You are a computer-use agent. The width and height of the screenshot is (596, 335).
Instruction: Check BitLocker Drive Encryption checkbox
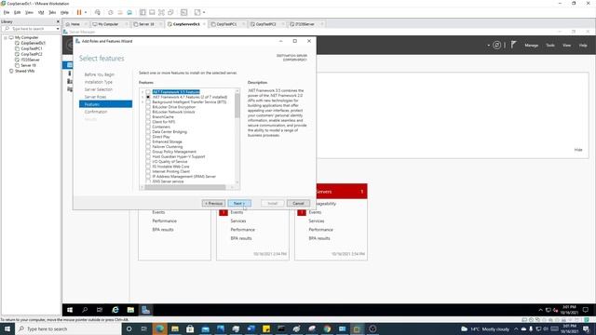148,107
